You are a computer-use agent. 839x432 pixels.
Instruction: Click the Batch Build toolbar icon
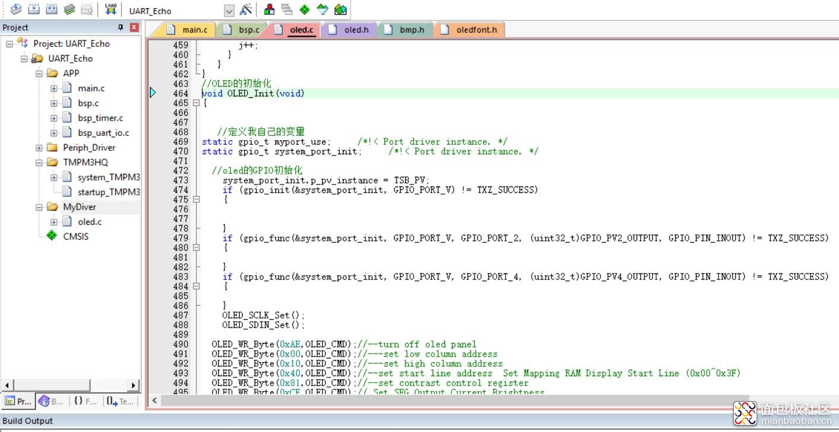point(69,9)
